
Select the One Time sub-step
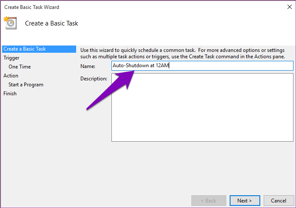20,67
